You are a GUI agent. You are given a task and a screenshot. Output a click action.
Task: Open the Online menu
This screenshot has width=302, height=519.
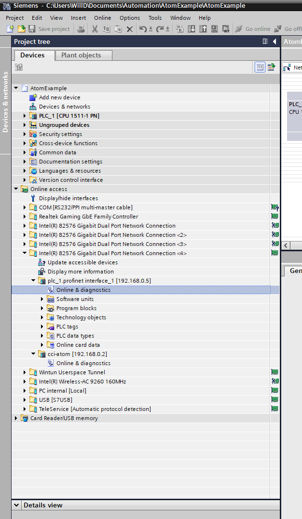coord(102,18)
